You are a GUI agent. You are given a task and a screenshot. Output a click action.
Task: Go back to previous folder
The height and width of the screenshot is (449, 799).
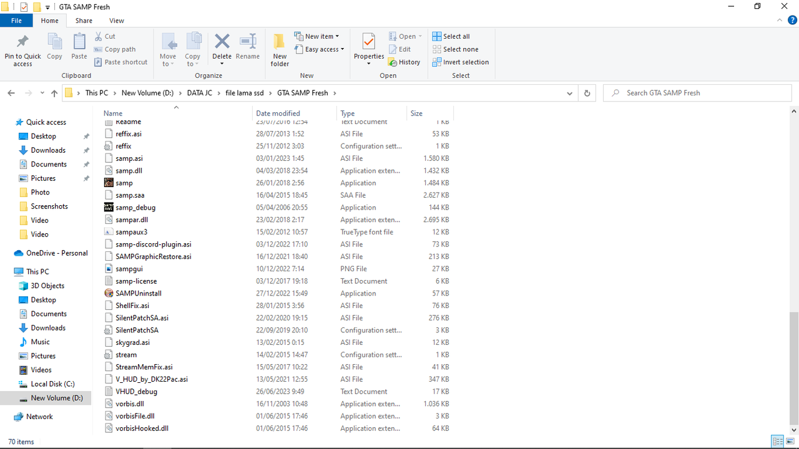pos(11,93)
